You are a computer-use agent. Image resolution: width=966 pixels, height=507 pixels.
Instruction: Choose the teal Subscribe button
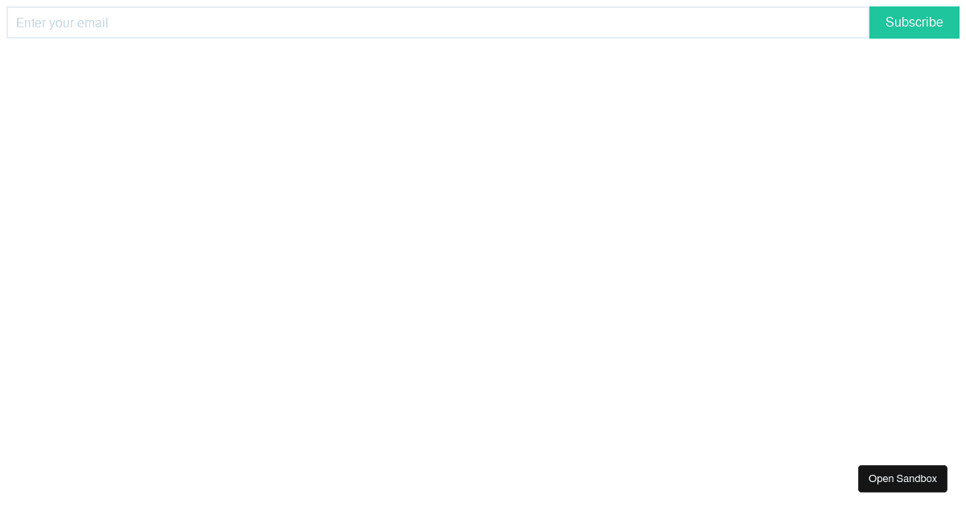click(914, 23)
